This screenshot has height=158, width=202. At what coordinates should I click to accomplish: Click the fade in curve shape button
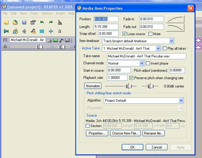pyautogui.click(x=175, y=19)
